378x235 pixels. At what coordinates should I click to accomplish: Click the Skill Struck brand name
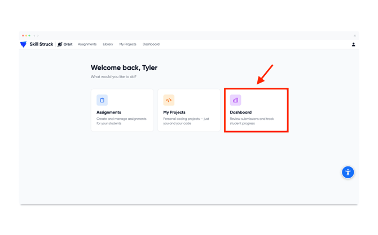pyautogui.click(x=41, y=44)
